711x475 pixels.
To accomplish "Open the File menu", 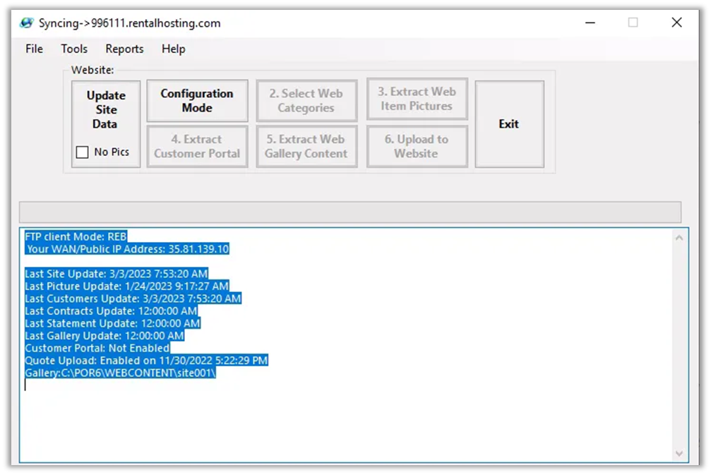I will coord(34,49).
